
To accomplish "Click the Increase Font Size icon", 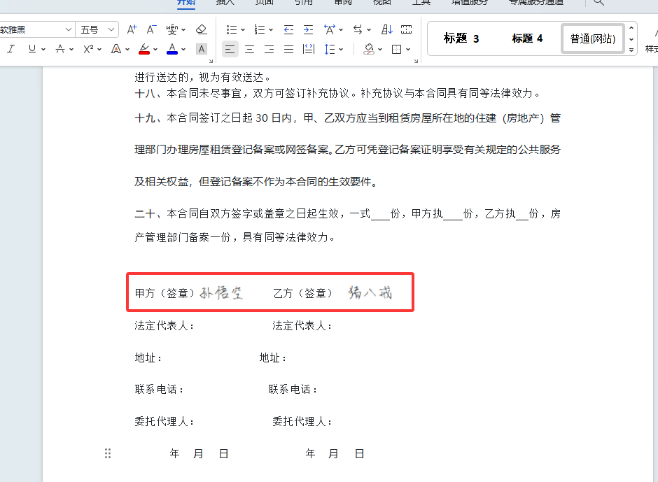I will pos(132,29).
